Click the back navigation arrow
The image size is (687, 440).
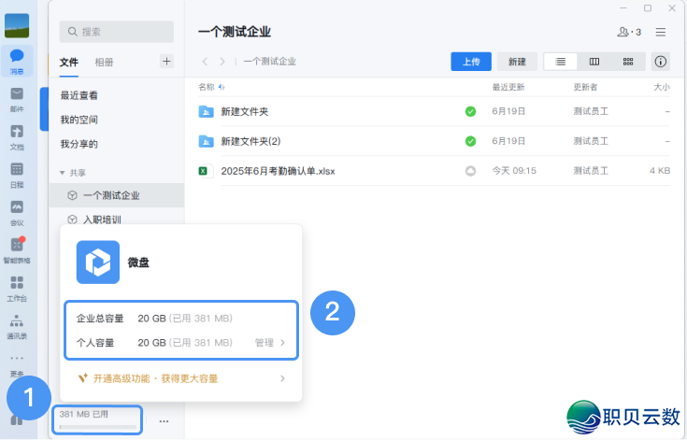[x=205, y=62]
